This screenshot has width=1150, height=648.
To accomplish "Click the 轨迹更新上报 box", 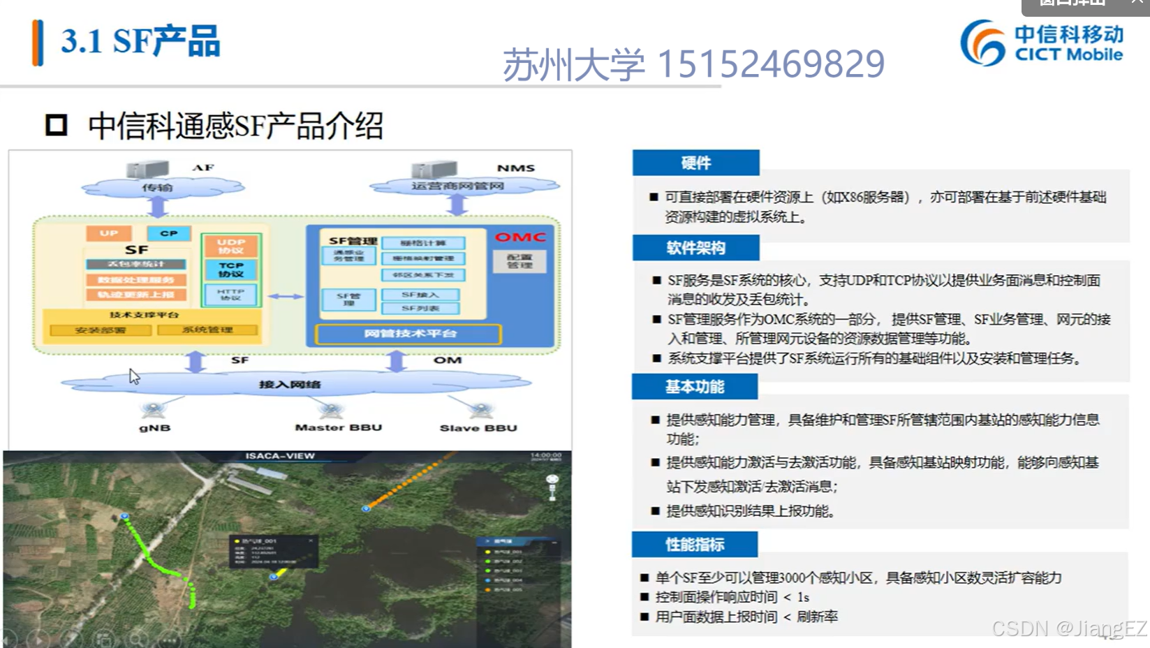I will point(136,295).
